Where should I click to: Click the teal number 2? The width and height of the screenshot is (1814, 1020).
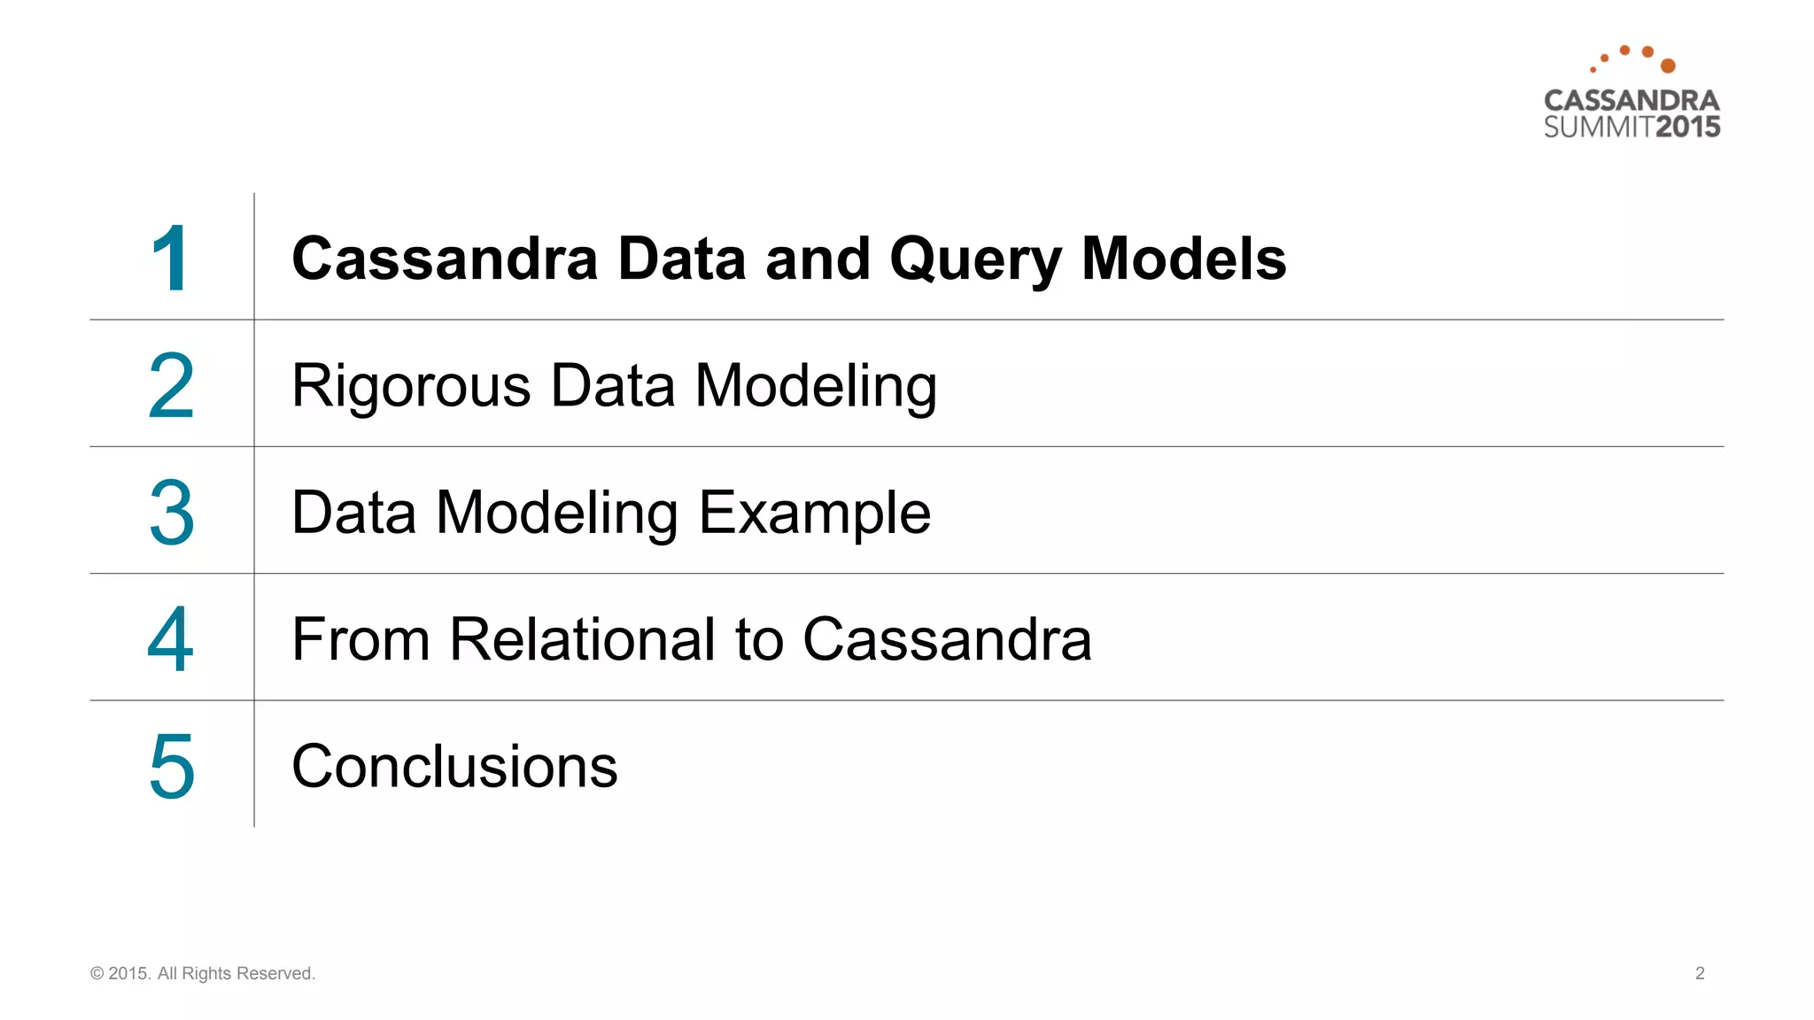click(171, 385)
